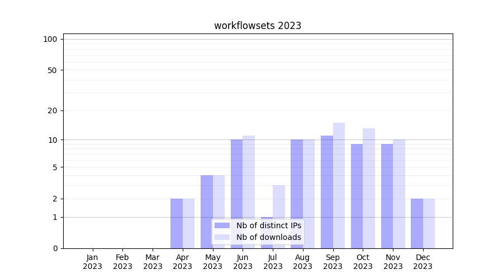Click the Dec 2023 distinct IPs bar

click(417, 223)
